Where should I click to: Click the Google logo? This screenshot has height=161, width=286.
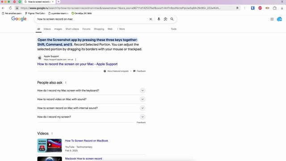coord(19,19)
